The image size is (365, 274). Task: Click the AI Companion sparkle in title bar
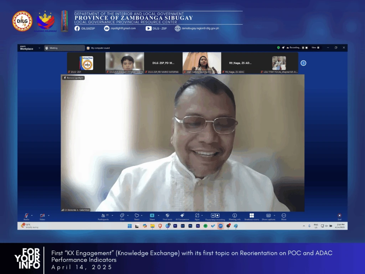pyautogui.click(x=283, y=47)
